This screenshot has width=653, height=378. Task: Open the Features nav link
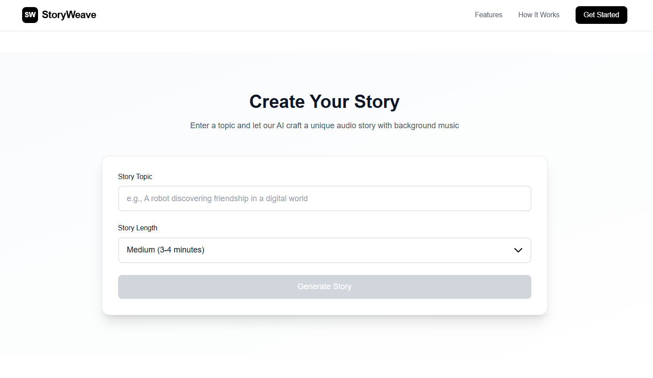point(488,15)
